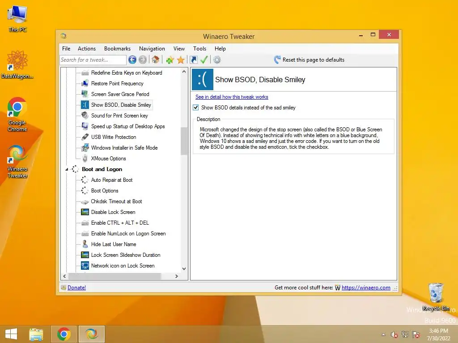Add bookmark with green plus star icon
The image size is (458, 343).
point(170,60)
